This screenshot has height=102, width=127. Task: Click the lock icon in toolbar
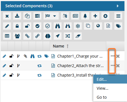(17, 26)
